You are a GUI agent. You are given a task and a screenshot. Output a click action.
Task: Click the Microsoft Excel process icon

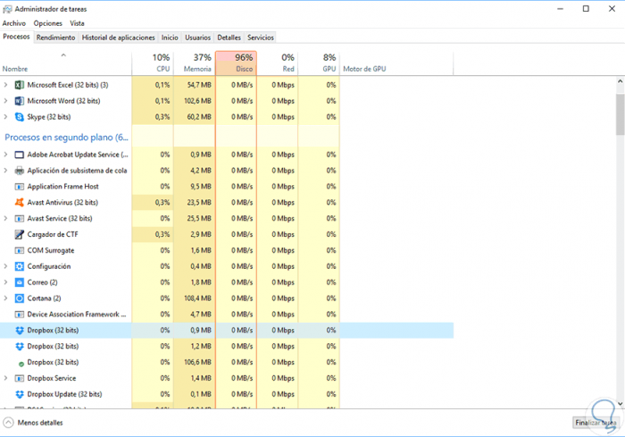pos(19,85)
